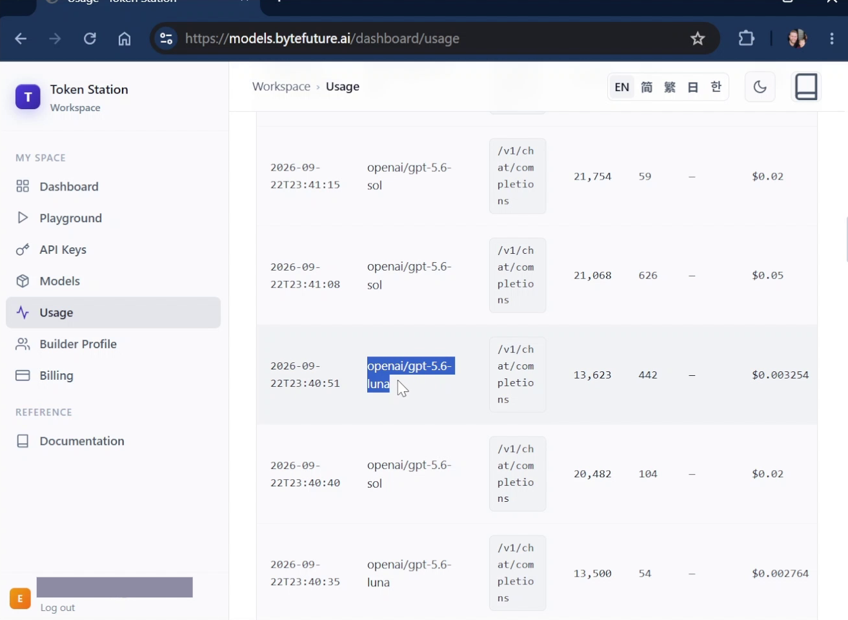Image resolution: width=848 pixels, height=620 pixels.
Task: Click the Log out link
Action: [57, 608]
